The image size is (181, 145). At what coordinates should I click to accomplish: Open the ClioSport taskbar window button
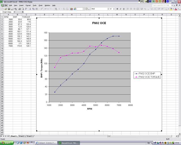coord(46,143)
